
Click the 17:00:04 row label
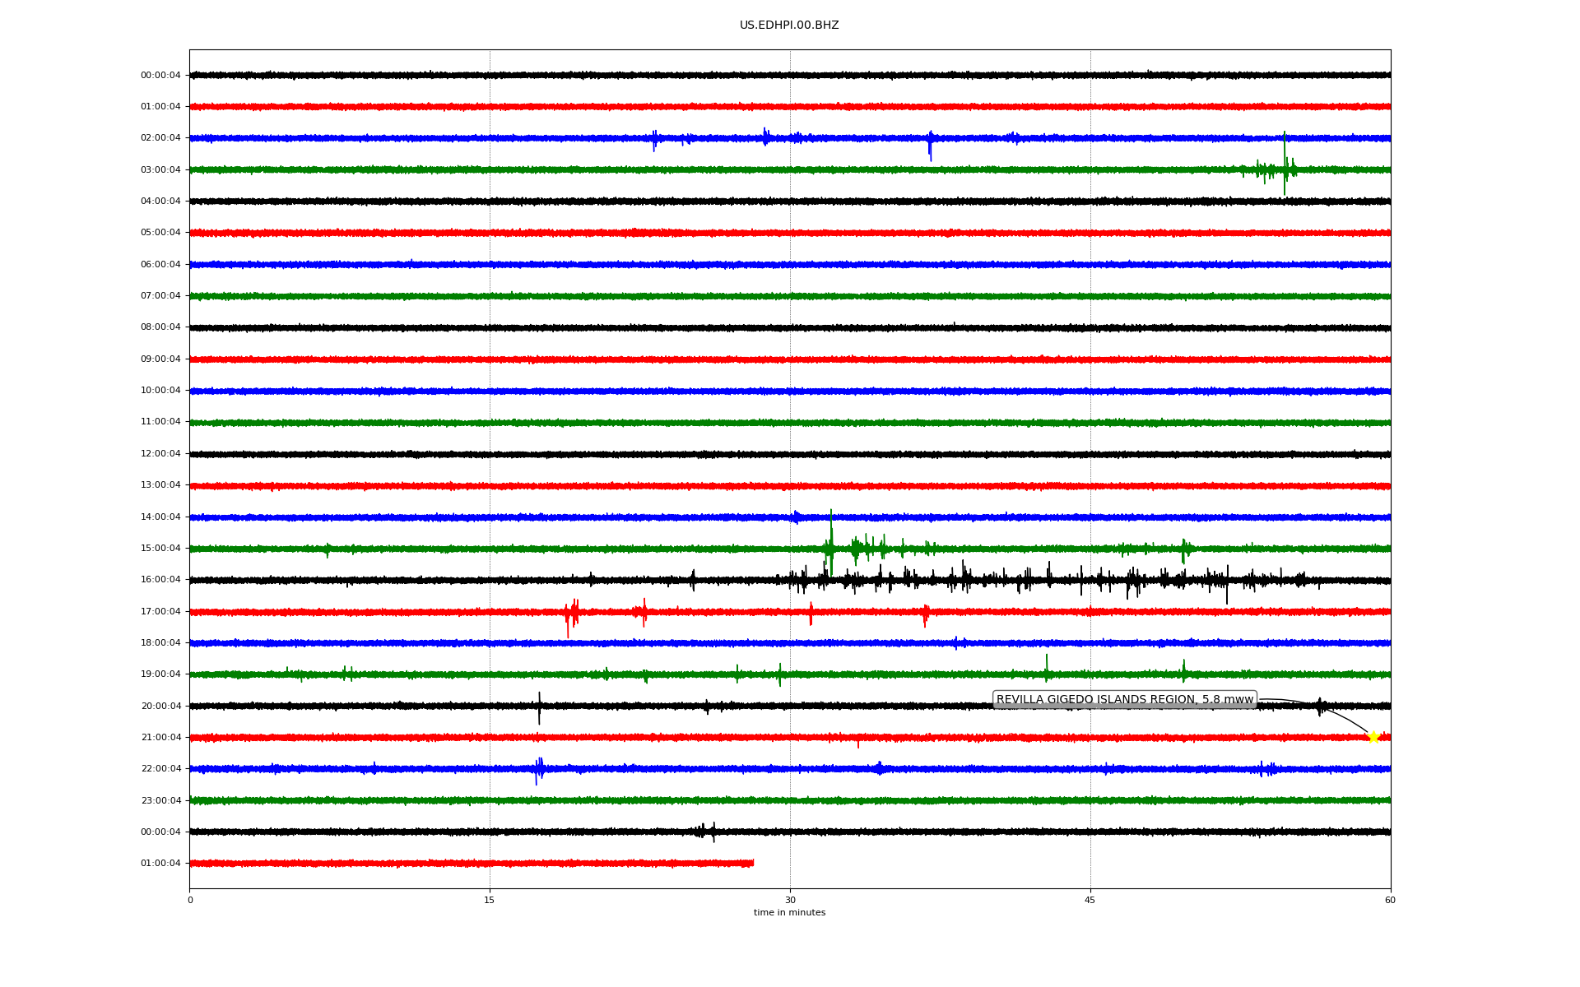(160, 612)
